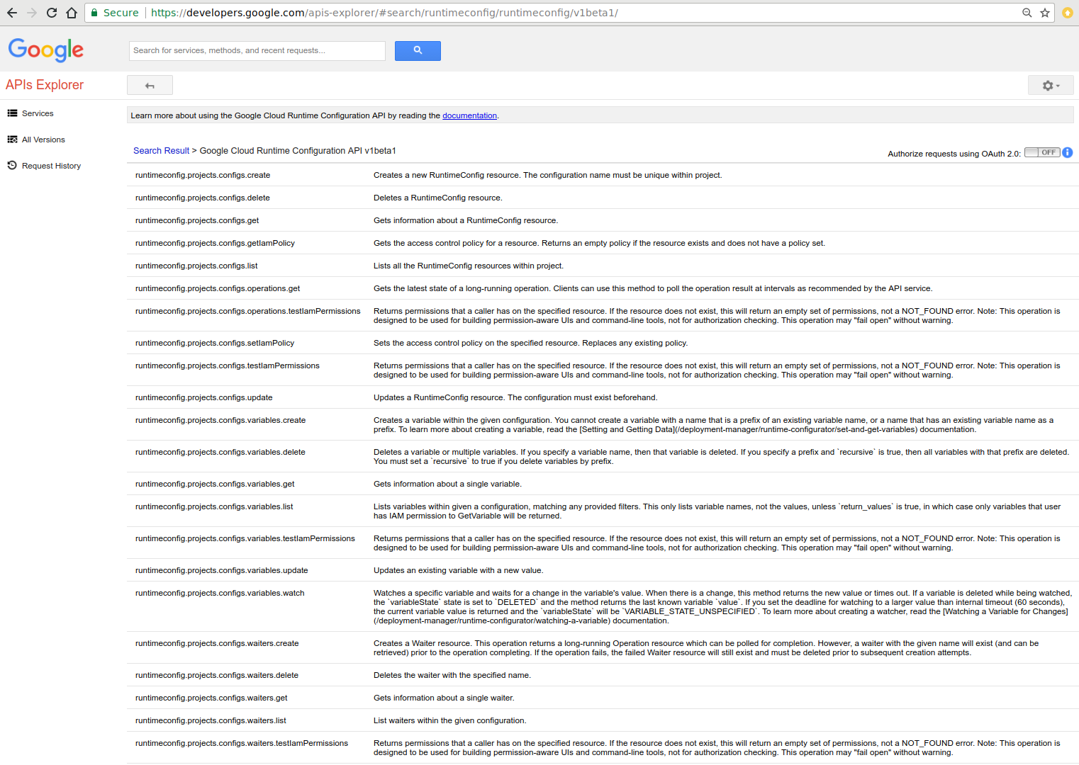Toggle the bookmark star in the address bar
This screenshot has width=1079, height=765.
(1046, 12)
